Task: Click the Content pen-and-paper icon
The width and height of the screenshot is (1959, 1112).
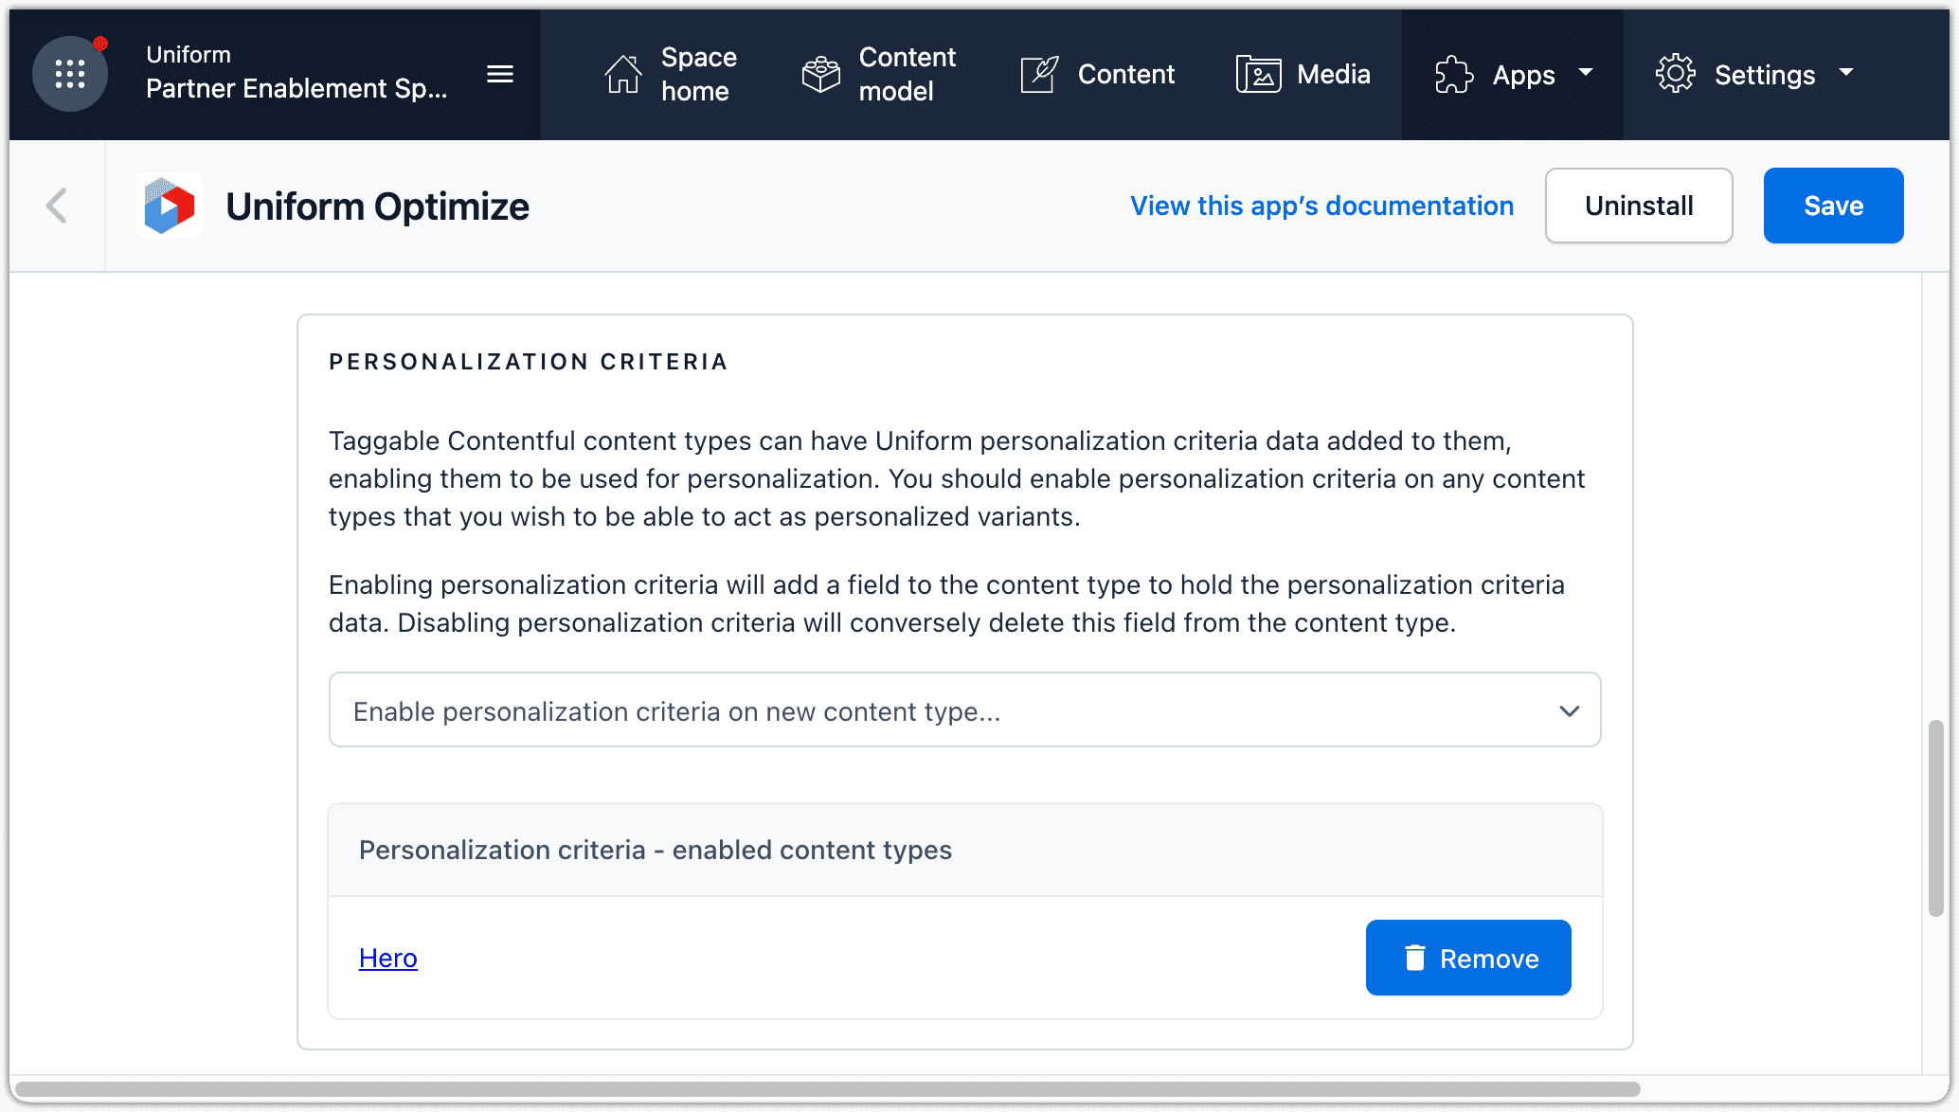Action: pos(1039,74)
